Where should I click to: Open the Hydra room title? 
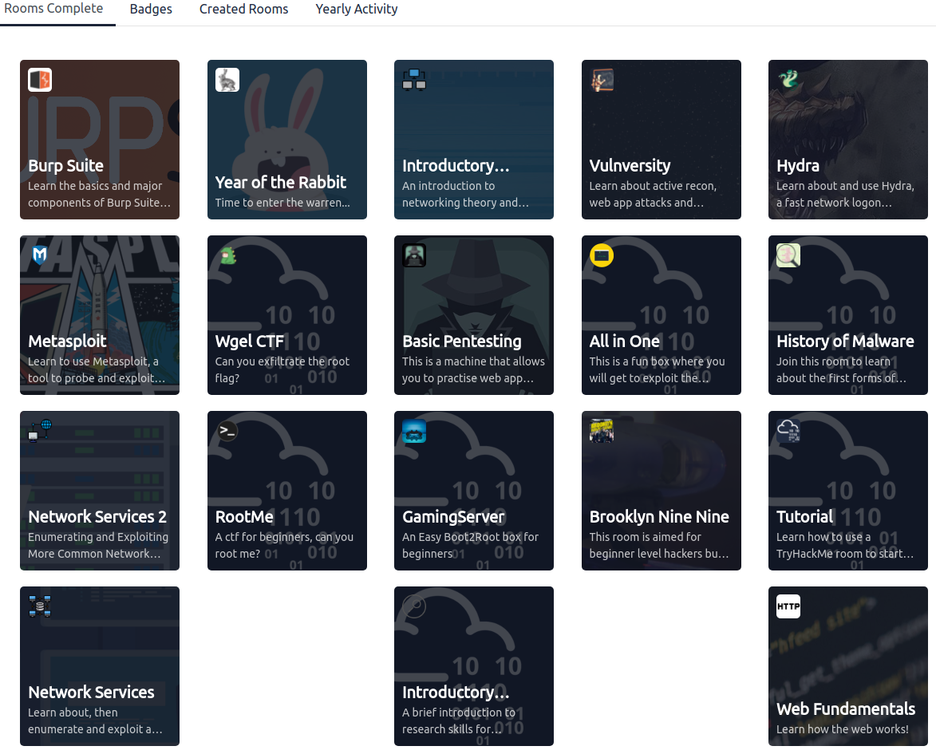[x=797, y=165]
